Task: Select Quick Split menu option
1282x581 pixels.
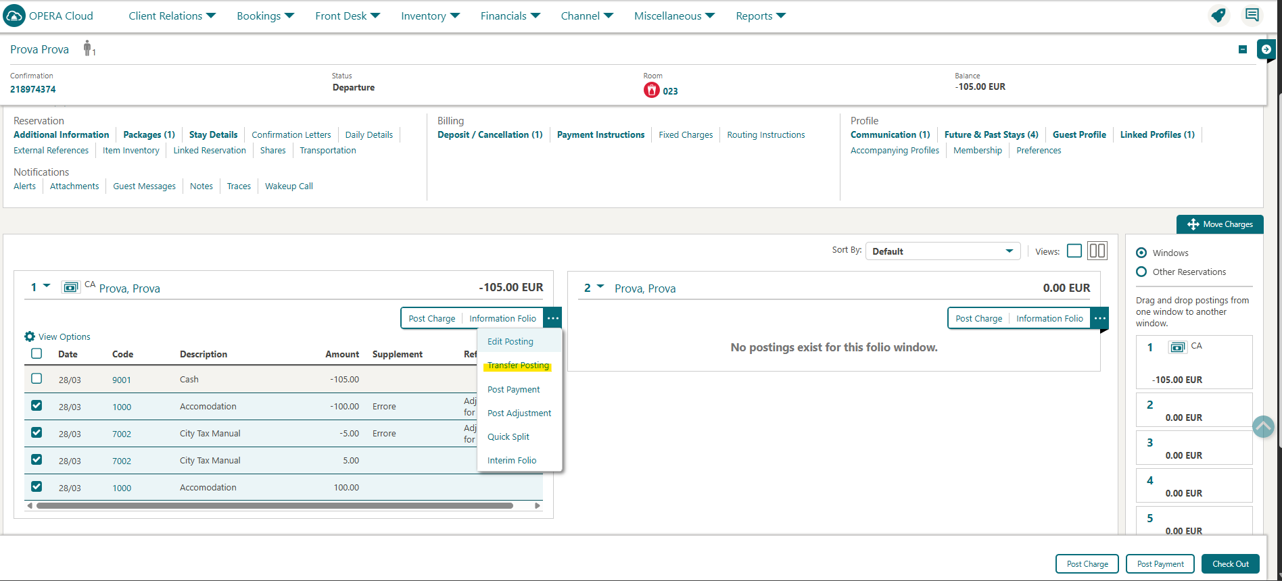Action: 508,437
